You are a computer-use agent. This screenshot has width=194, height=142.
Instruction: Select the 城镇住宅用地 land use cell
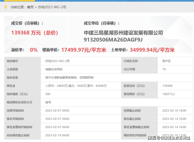[81, 69]
